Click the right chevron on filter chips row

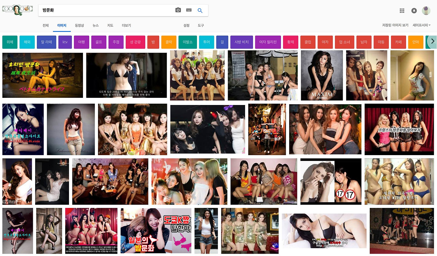[432, 42]
